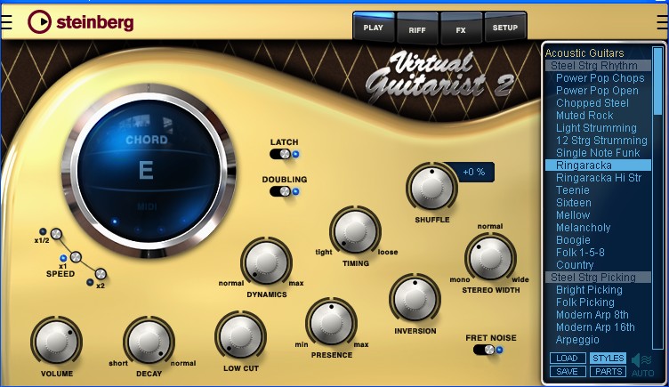Click the LOAD button
This screenshot has height=387, width=669.
coord(567,358)
